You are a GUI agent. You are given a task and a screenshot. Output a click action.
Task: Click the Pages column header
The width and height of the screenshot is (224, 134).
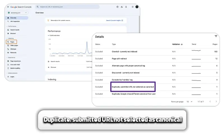point(215,44)
